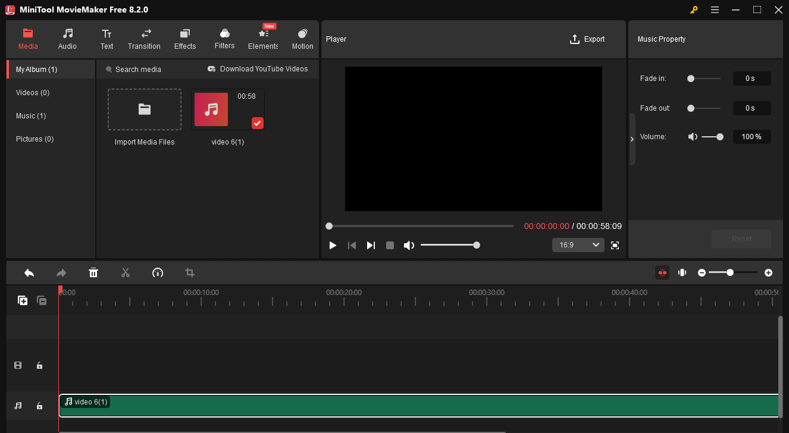
Task: Add a new track
Action: (23, 300)
